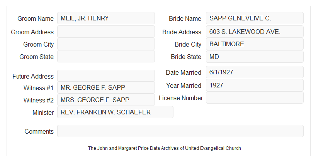Click the Groom State field
This screenshot has height=156, width=311.
click(106, 56)
